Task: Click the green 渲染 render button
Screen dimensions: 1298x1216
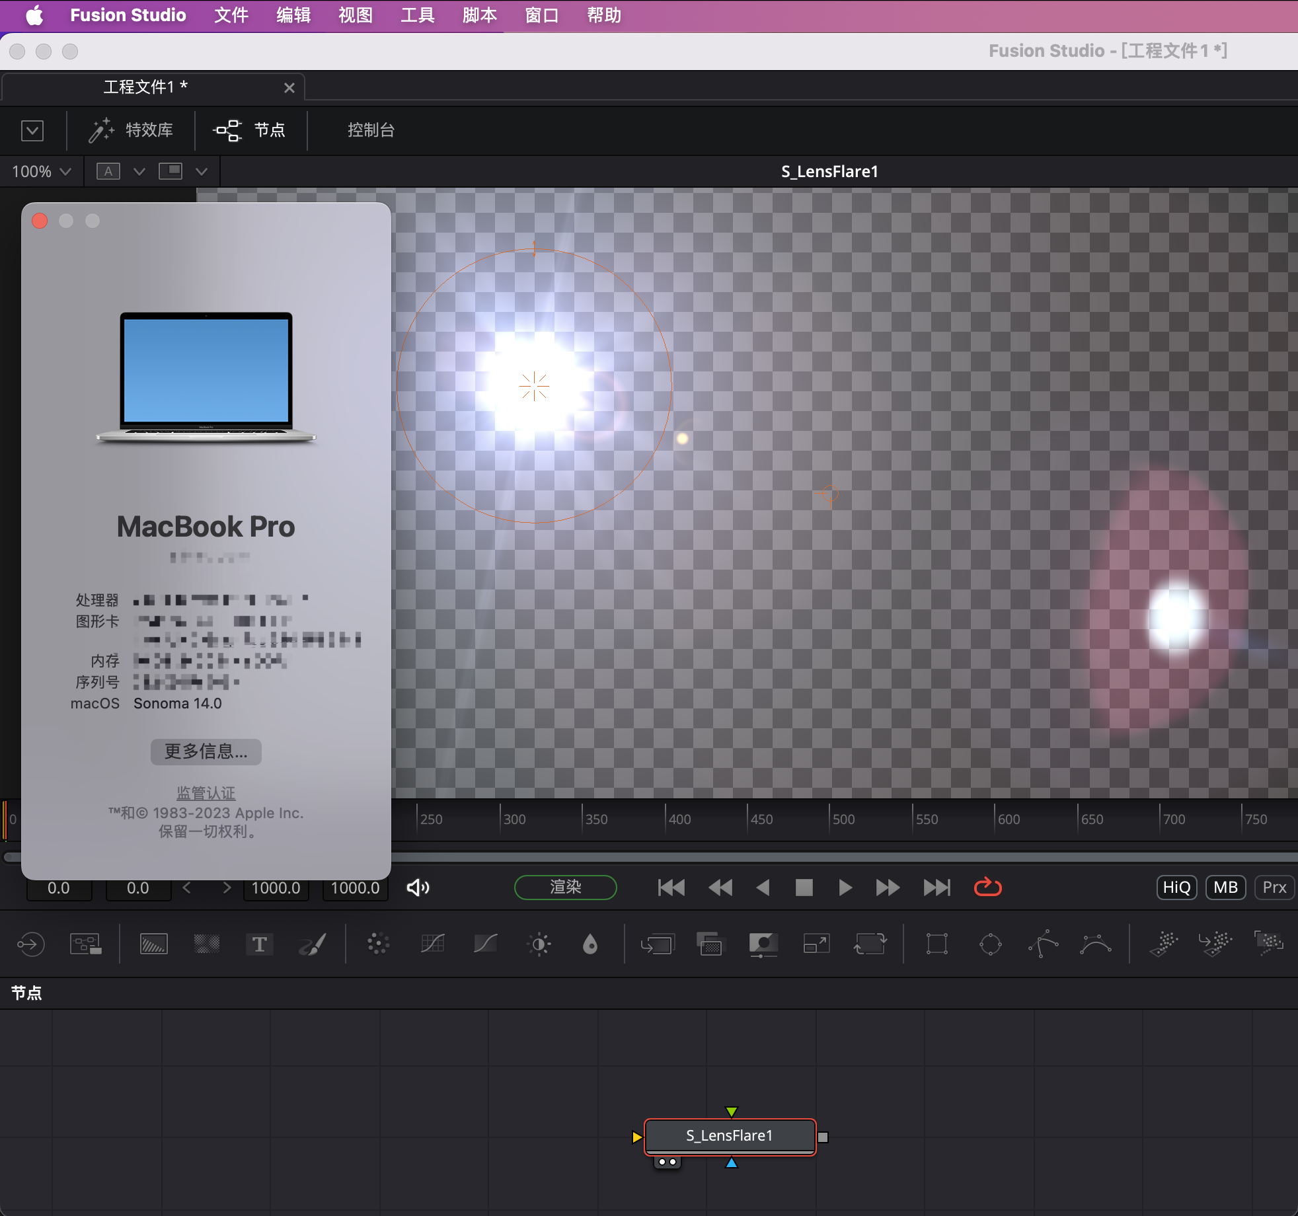Action: pyautogui.click(x=566, y=888)
